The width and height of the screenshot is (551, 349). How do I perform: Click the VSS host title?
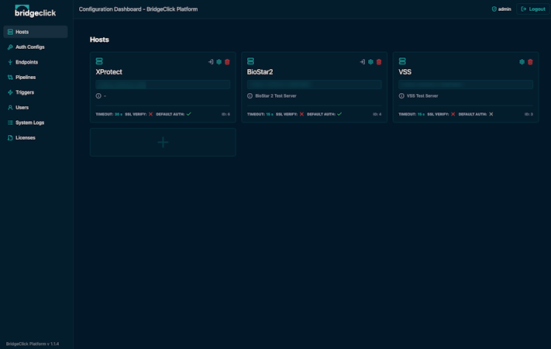[x=405, y=72]
